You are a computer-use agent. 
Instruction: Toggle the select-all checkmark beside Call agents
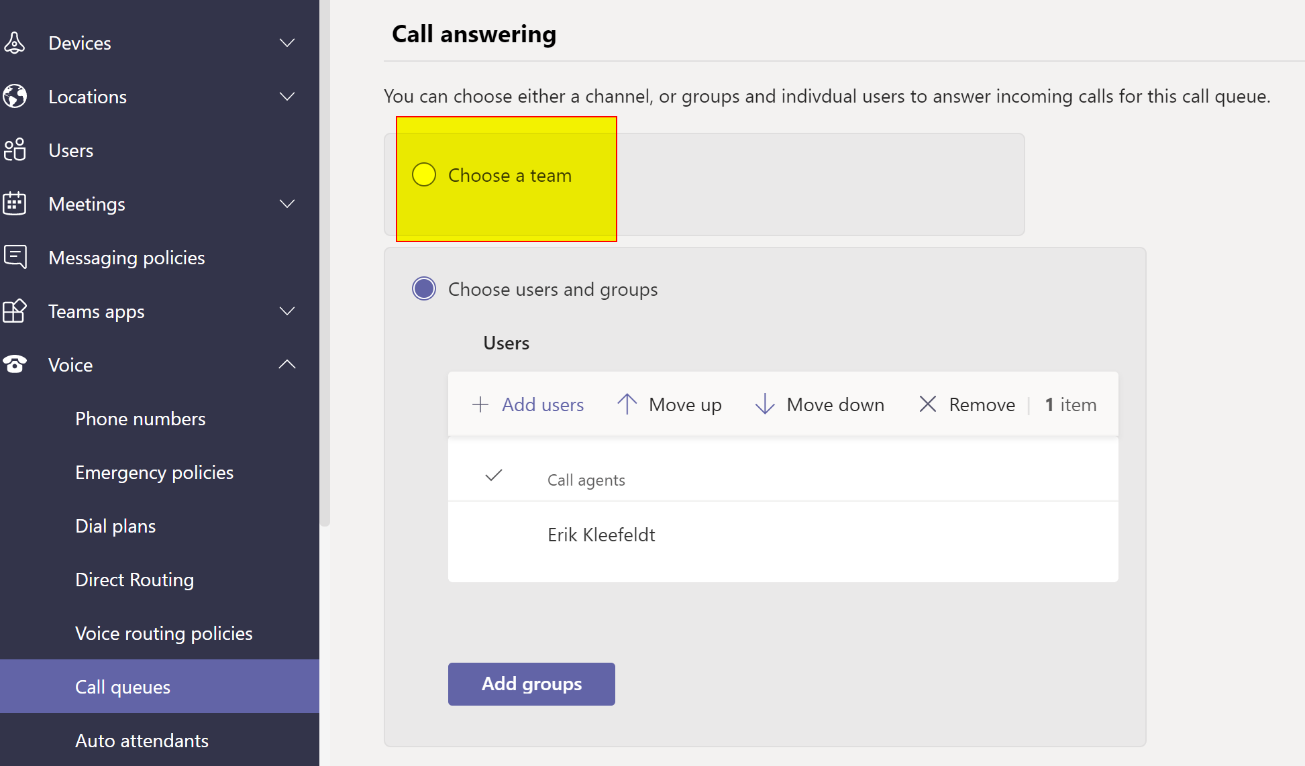[494, 476]
